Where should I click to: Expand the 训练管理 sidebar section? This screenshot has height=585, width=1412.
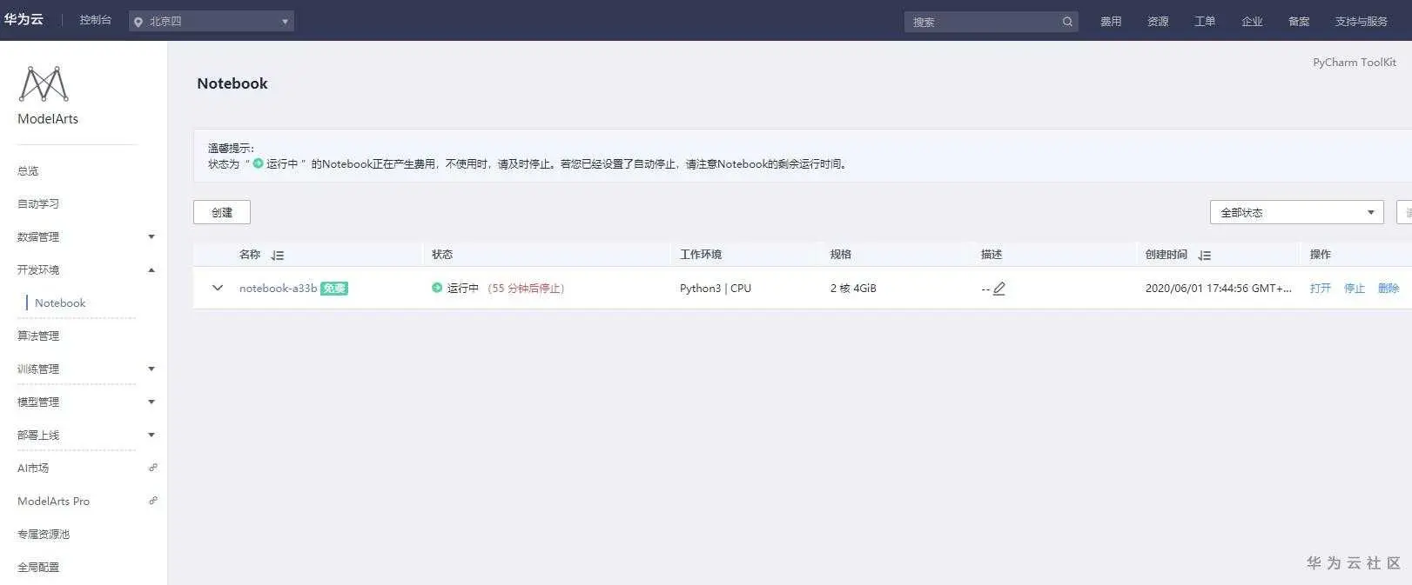tap(151, 369)
